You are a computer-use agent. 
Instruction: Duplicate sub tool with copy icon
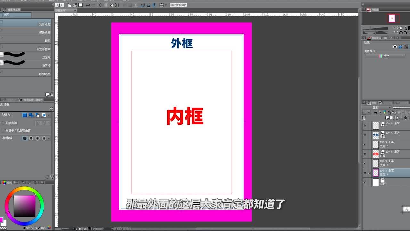47,95
